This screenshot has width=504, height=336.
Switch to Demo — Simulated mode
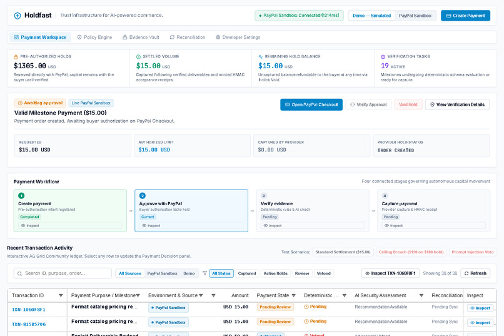[x=371, y=16]
